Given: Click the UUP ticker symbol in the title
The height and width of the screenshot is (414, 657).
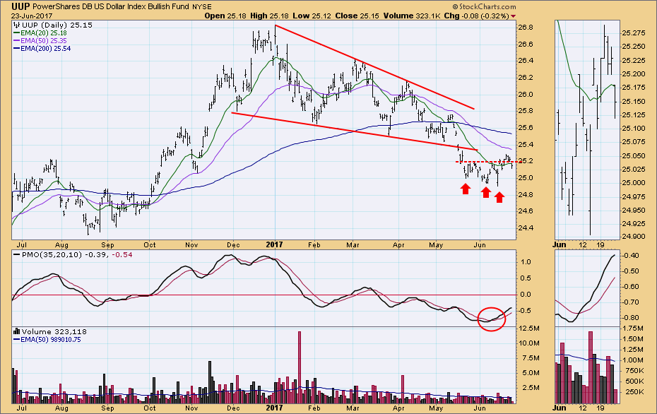Looking at the screenshot, I should 20,6.
